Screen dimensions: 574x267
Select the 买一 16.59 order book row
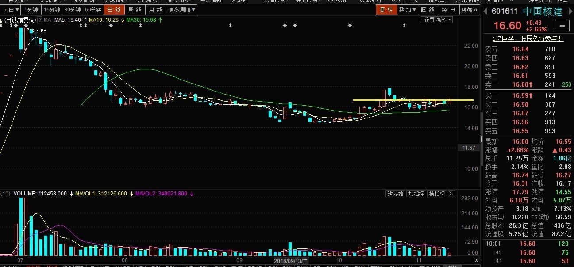[528, 95]
